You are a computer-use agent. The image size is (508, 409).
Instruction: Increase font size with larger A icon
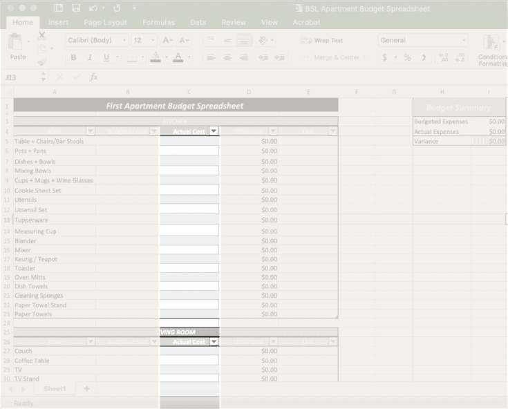[168, 41]
